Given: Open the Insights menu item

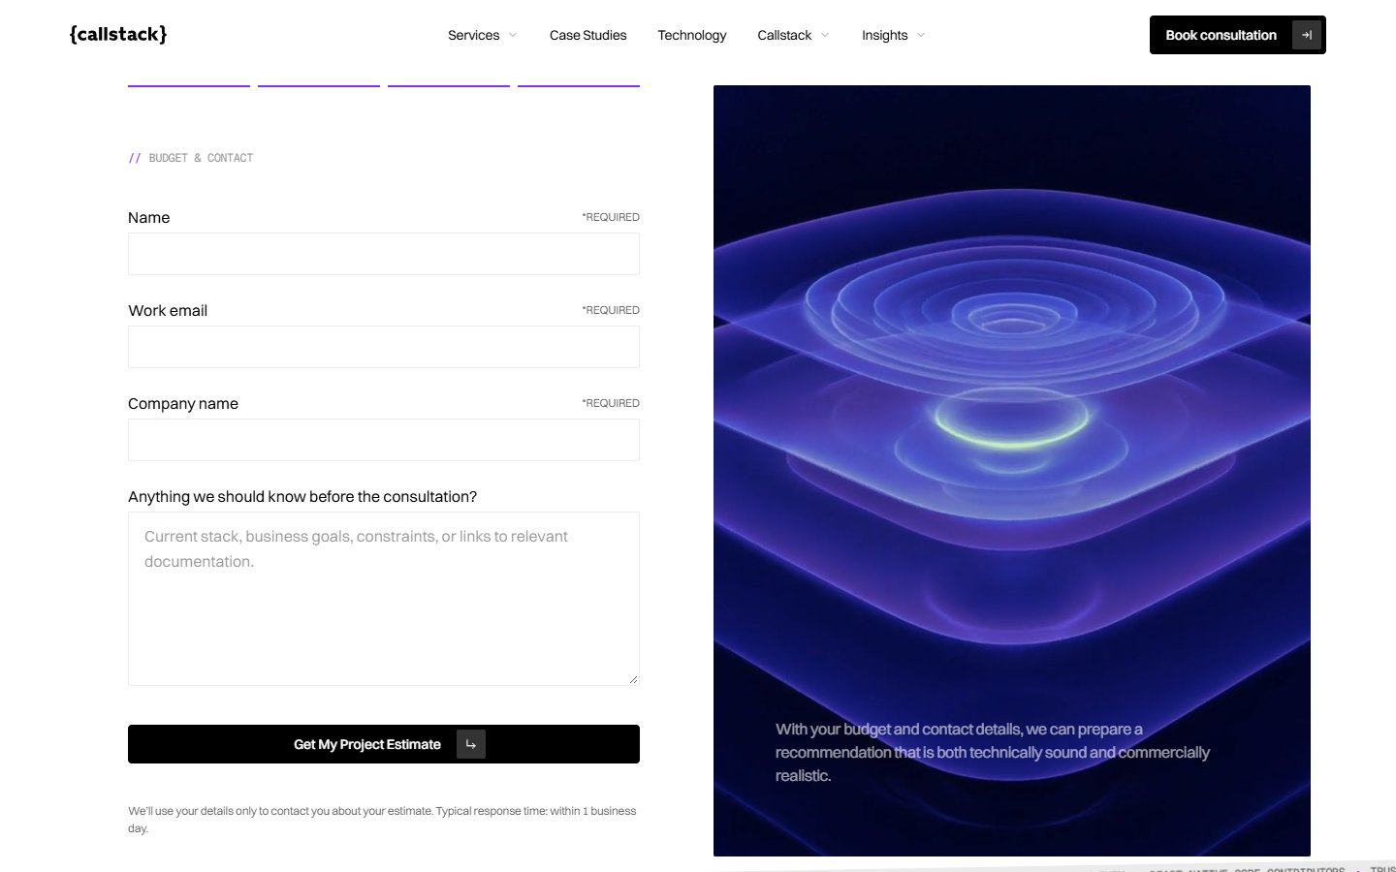Looking at the screenshot, I should click(x=885, y=36).
